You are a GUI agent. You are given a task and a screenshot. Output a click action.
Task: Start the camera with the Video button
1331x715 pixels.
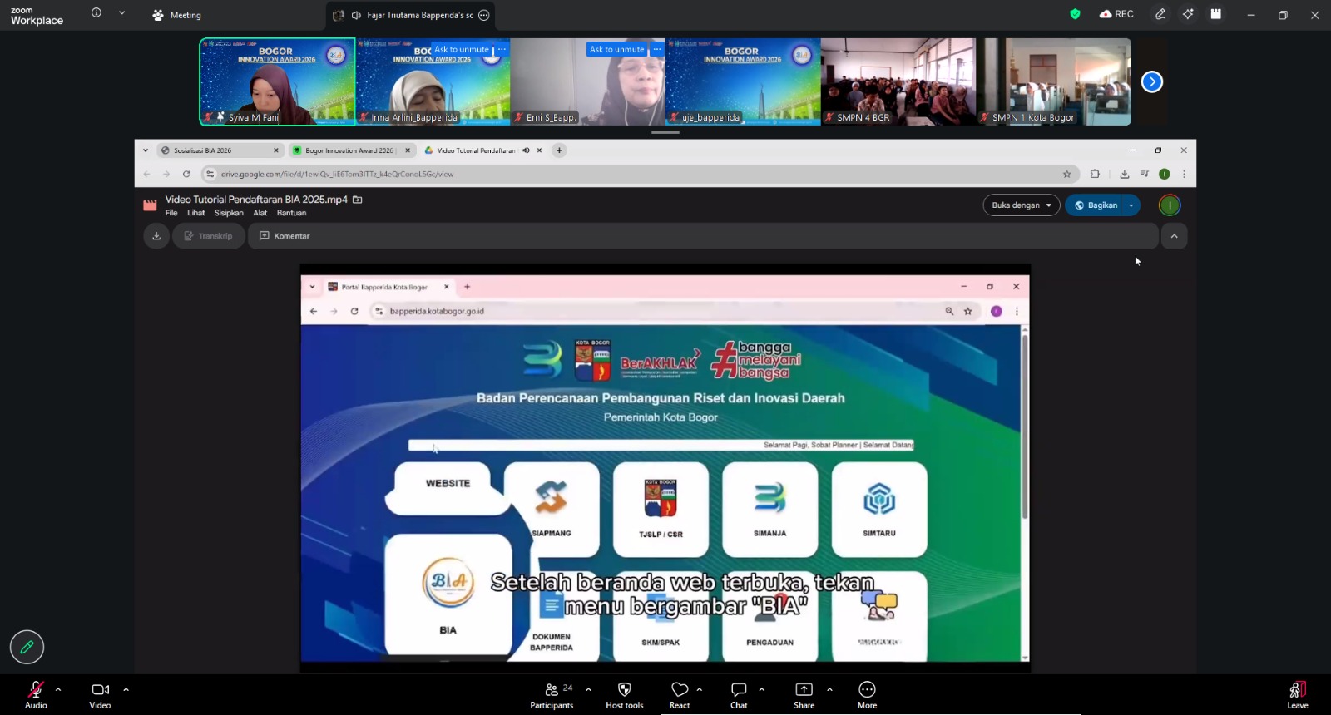(100, 695)
